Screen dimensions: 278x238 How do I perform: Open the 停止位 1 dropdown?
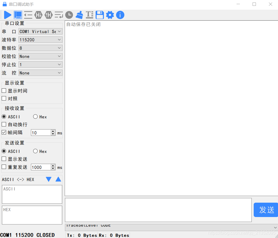point(40,64)
